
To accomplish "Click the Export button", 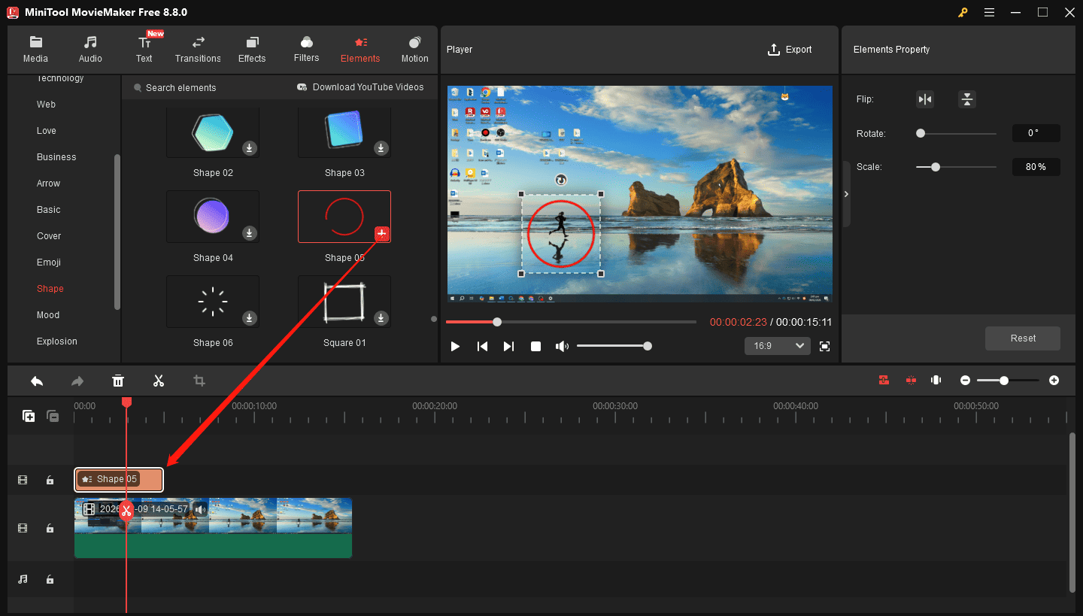I will (790, 50).
